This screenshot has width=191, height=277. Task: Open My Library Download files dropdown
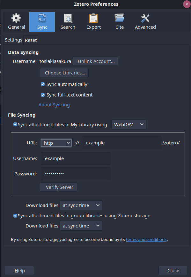(81, 205)
